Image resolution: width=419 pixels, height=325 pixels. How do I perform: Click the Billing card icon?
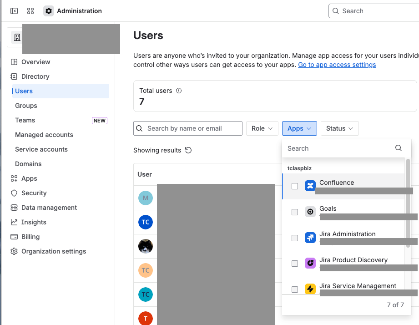click(x=14, y=237)
